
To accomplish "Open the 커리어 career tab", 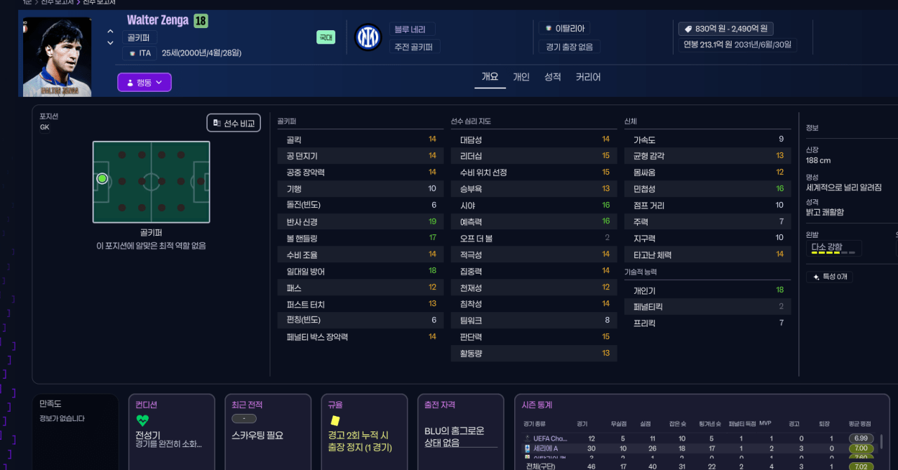I will (x=588, y=77).
